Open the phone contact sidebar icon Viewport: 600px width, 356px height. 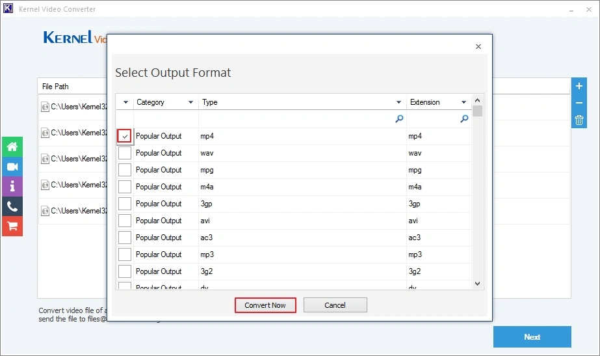12,206
